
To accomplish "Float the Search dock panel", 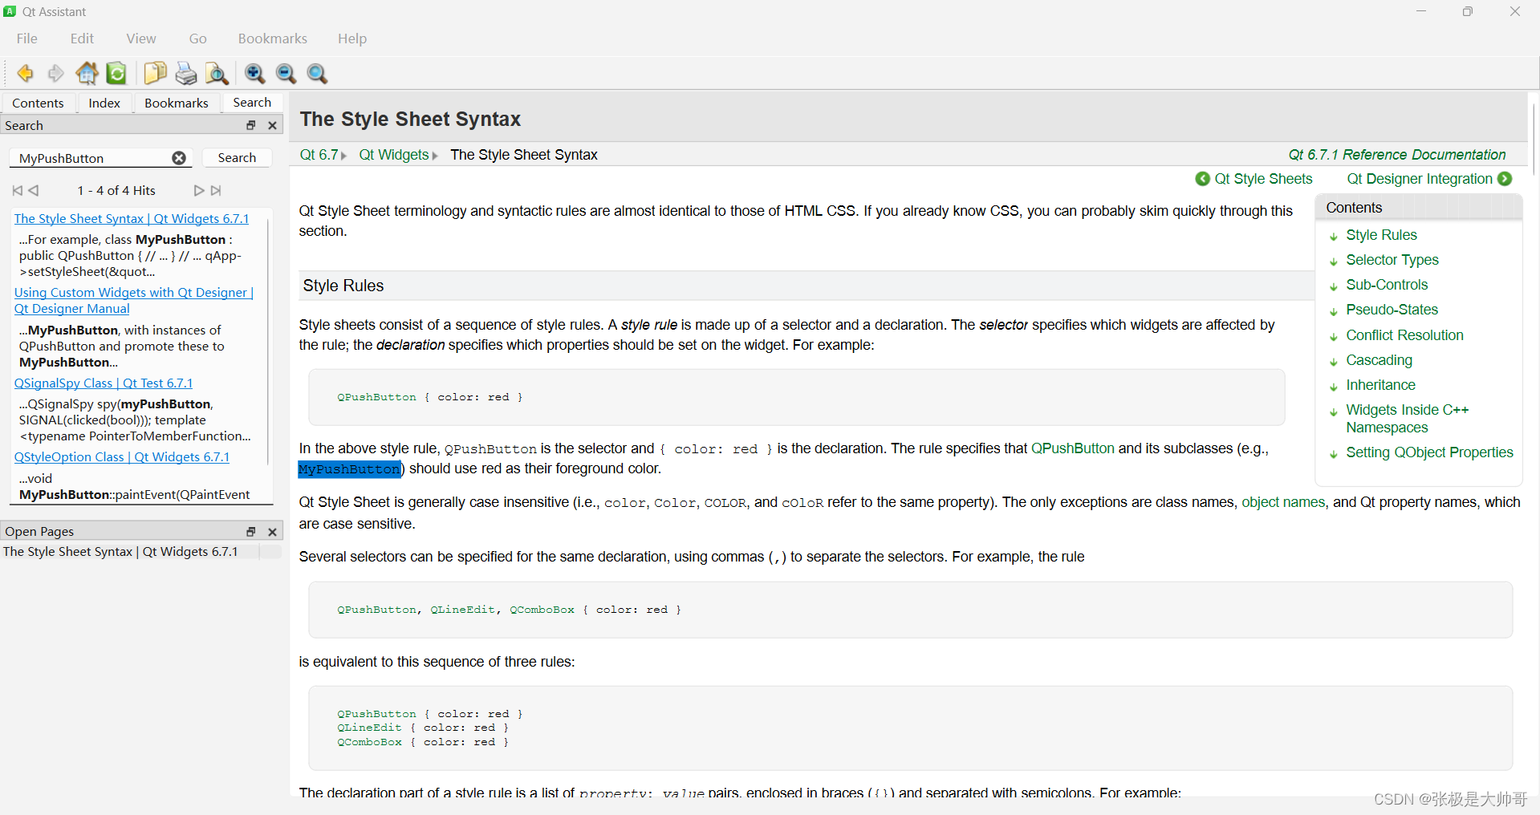I will [251, 125].
